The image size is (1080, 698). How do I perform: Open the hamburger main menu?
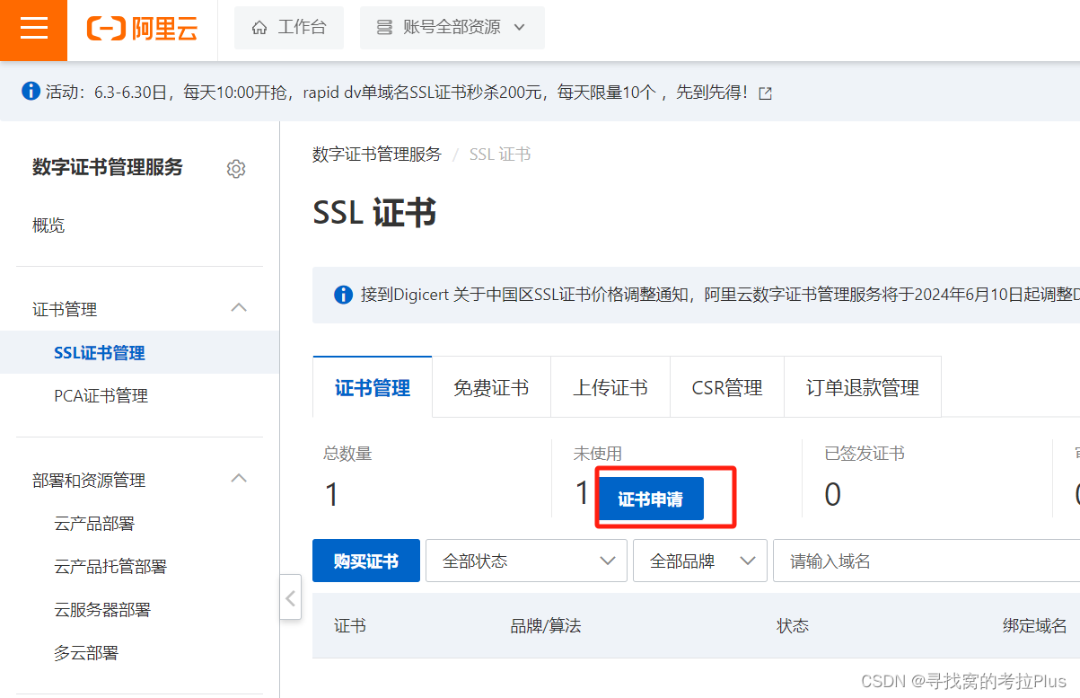tap(33, 30)
